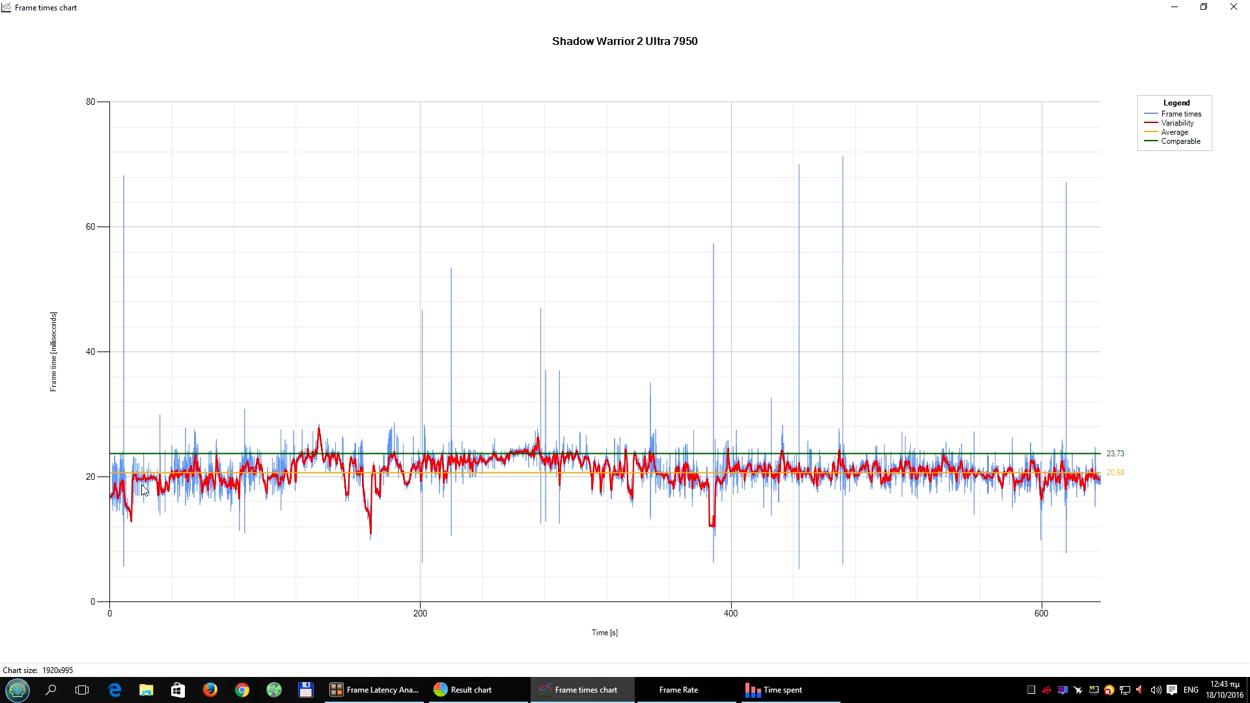Screen dimensions: 1250x703
Task: Switch input language via ENG indicator
Action: pos(1191,690)
